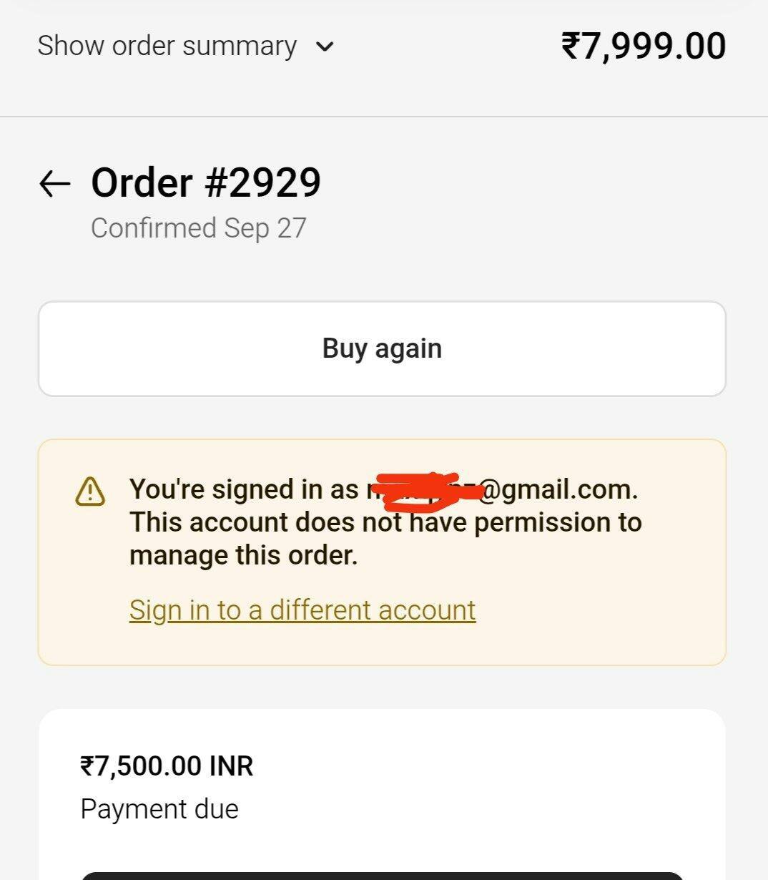Expand order summary with the chevron

click(325, 47)
